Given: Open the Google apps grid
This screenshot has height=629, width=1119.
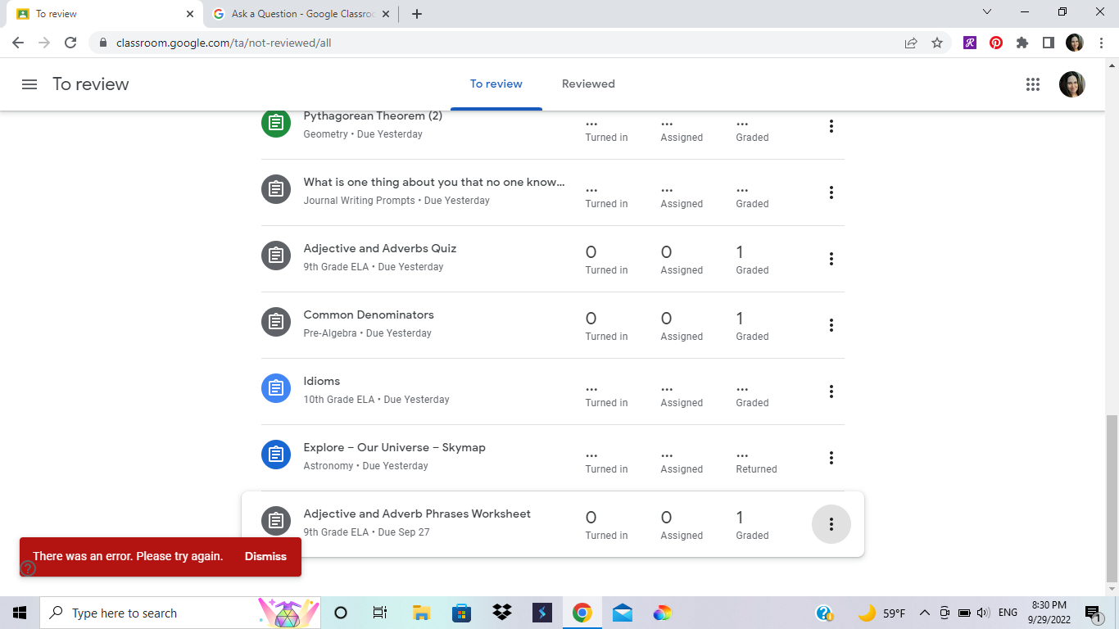Looking at the screenshot, I should coord(1032,84).
